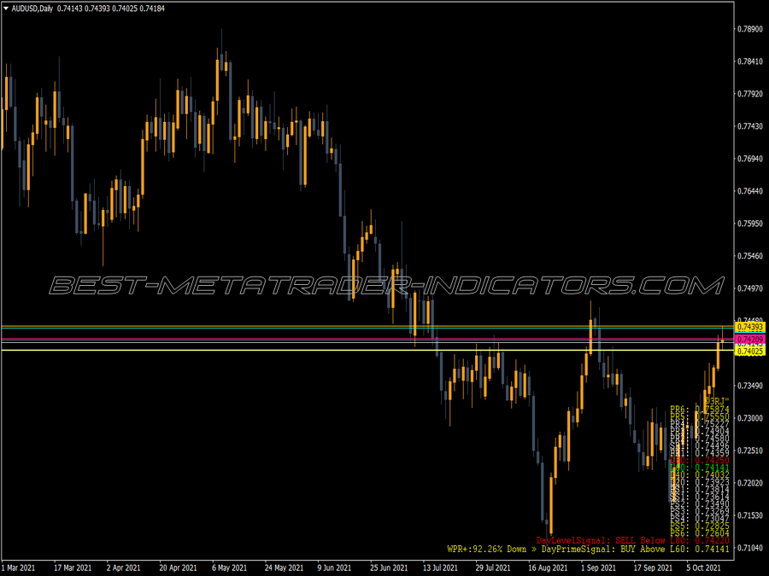
Task: Select the L40 0.74032 level label
Action: pos(699,474)
